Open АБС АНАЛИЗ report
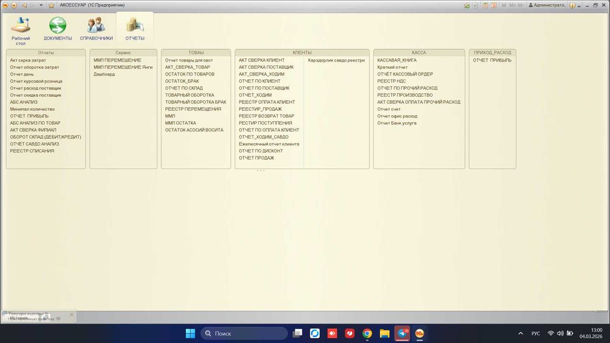The width and height of the screenshot is (610, 343). tap(24, 102)
